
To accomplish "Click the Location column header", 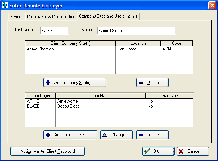I will 138,43.
